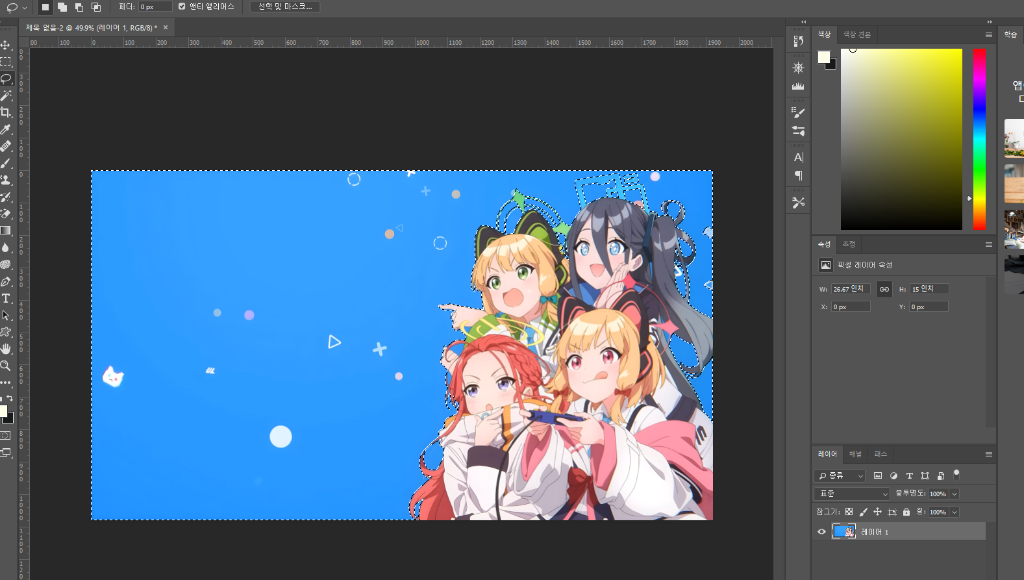The width and height of the screenshot is (1024, 580).
Task: Select the 레이어 Layers tab
Action: click(827, 454)
